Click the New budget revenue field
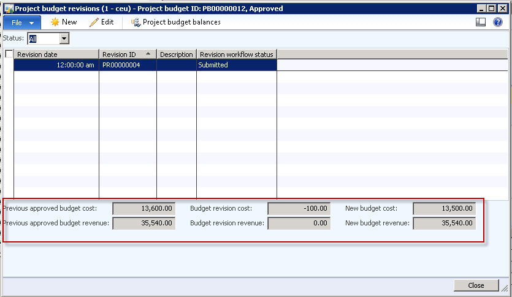This screenshot has width=512, height=297. [444, 224]
